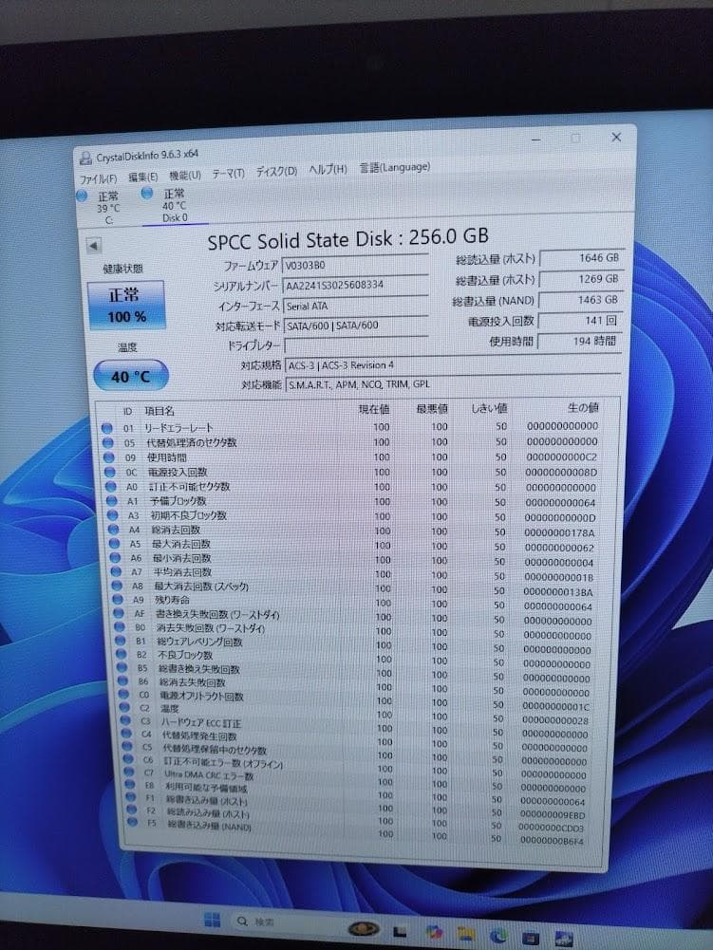This screenshot has height=950, width=713.
Task: Click the empty drive letter field
Action: coord(357,345)
